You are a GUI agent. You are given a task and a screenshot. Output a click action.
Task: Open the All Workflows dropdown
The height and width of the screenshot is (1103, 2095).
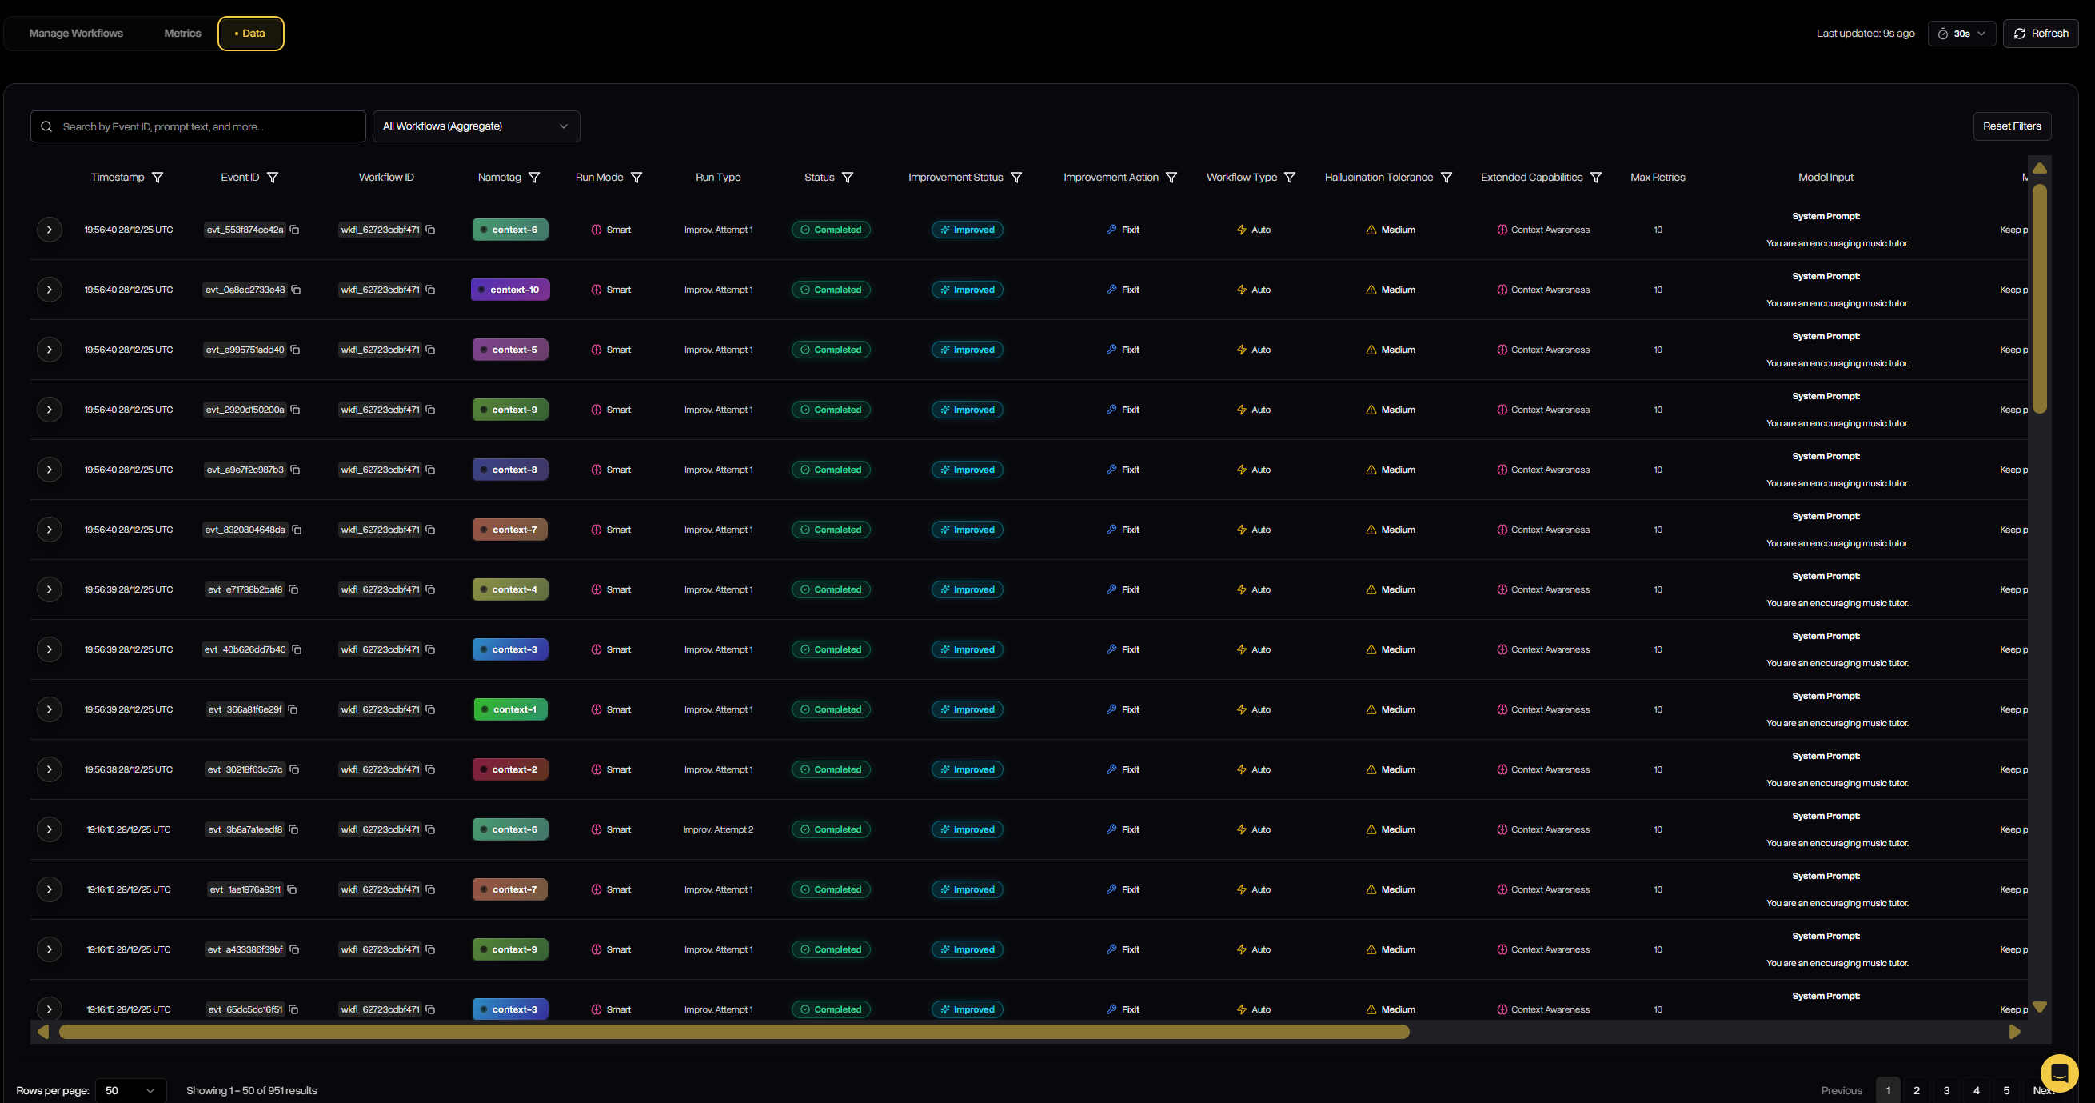pos(476,126)
